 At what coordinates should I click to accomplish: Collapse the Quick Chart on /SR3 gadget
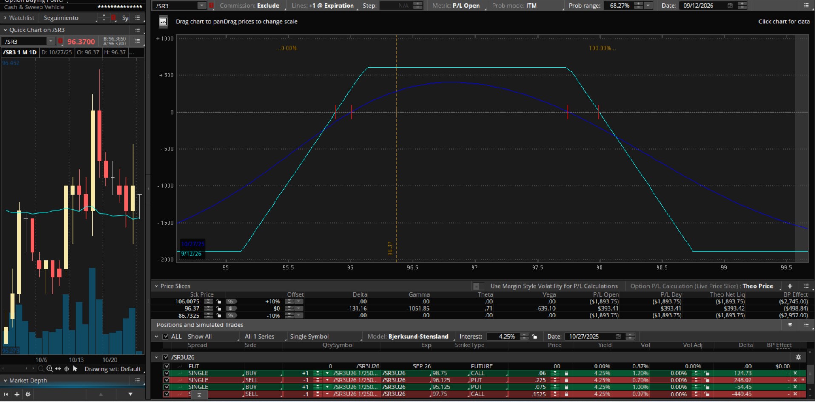click(6, 30)
